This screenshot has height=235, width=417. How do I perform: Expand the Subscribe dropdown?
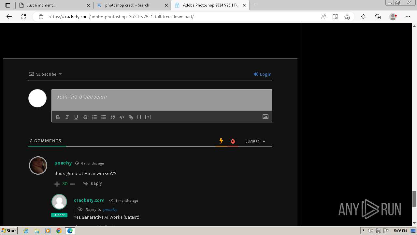[46, 74]
